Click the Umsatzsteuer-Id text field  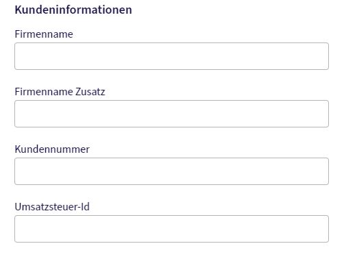pos(171,229)
